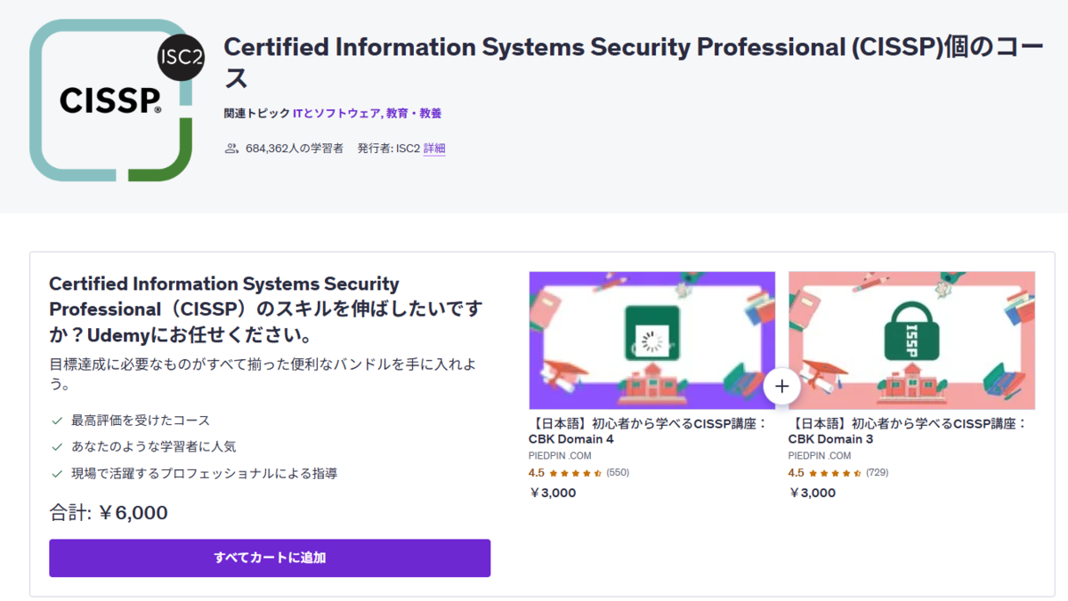Click the (729) review count

click(878, 473)
